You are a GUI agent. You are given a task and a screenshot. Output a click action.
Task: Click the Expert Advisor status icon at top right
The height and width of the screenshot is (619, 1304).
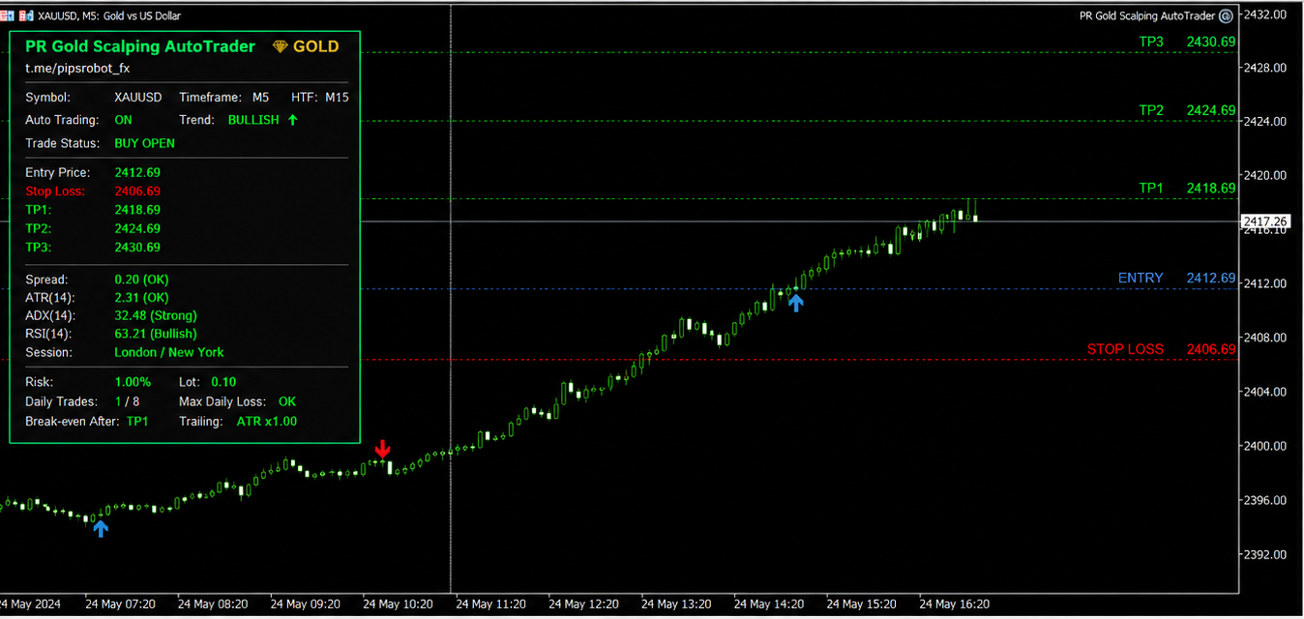point(1226,15)
